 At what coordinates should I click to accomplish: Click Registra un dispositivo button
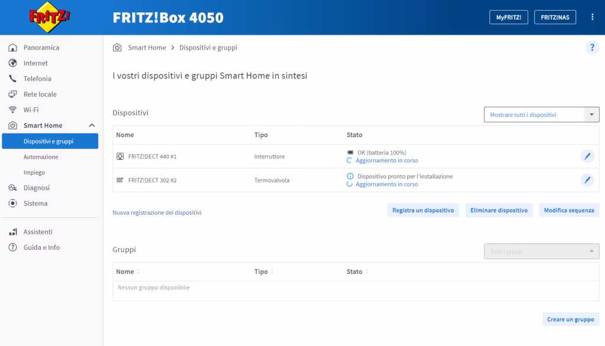[423, 210]
